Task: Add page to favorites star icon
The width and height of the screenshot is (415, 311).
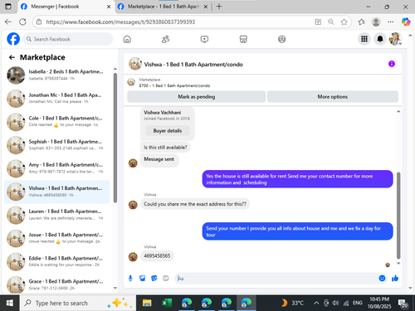Action: (x=344, y=22)
